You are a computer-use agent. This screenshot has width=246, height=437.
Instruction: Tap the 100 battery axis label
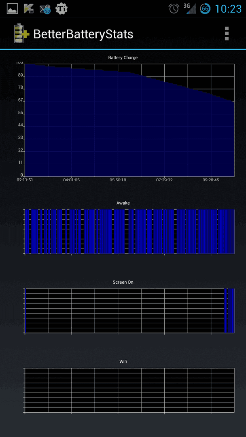[19, 63]
